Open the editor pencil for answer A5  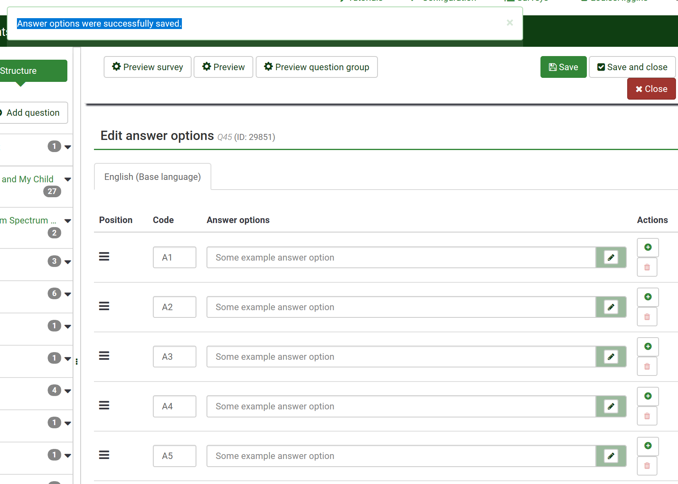(x=611, y=456)
